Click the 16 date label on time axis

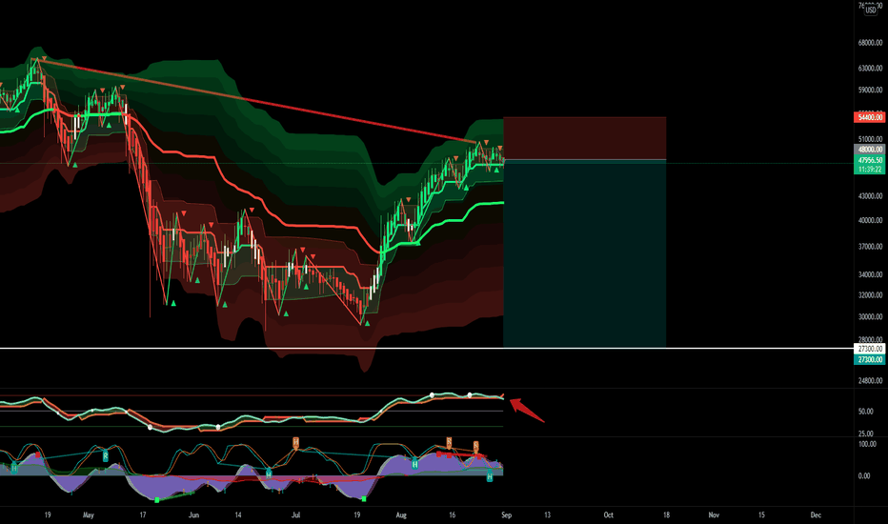pyautogui.click(x=452, y=514)
